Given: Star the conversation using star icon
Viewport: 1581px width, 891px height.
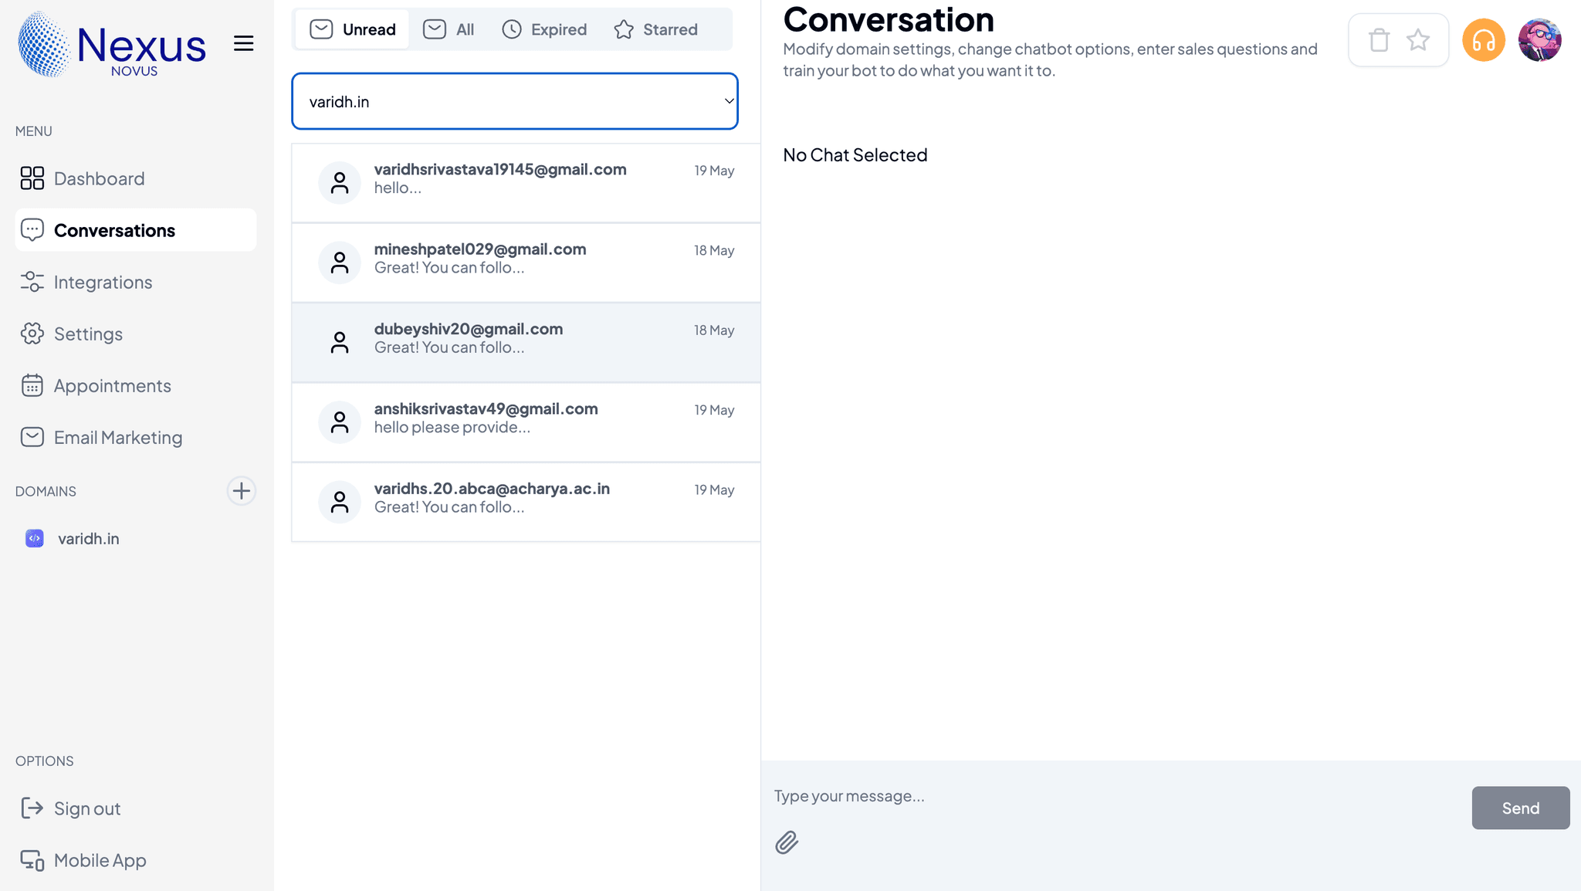Looking at the screenshot, I should (x=1417, y=40).
